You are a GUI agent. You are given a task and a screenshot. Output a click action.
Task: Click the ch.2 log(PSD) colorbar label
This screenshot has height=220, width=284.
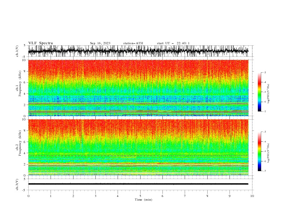click(x=269, y=153)
